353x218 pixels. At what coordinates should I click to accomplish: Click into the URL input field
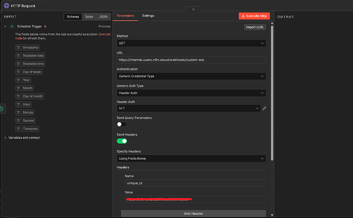[x=191, y=59]
